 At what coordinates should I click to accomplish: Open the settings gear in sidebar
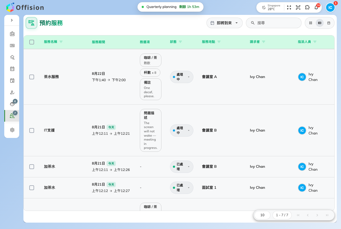(12, 130)
